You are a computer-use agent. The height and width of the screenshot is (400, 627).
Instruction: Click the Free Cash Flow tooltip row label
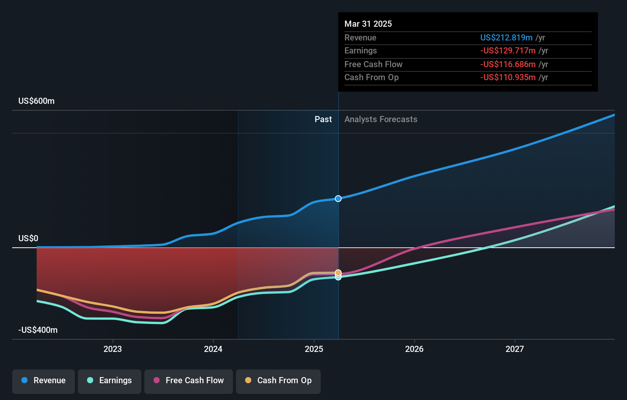point(373,64)
